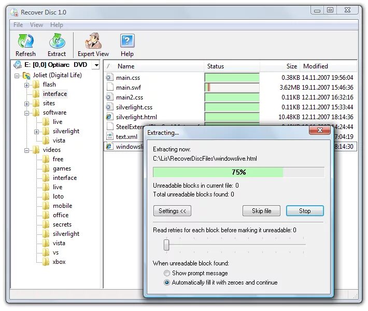Select the vs folder in the tree
368x311 pixels.
click(x=55, y=252)
